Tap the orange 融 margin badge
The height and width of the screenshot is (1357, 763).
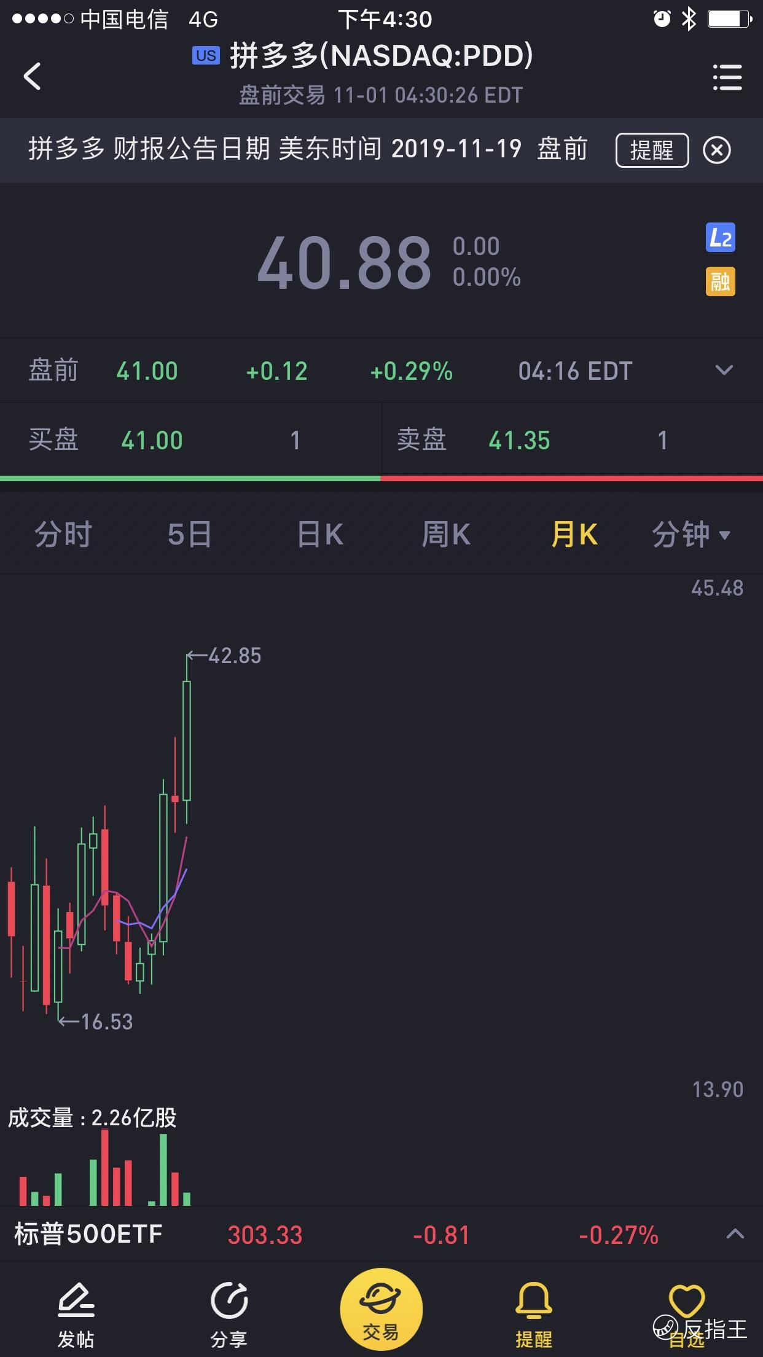pos(720,281)
